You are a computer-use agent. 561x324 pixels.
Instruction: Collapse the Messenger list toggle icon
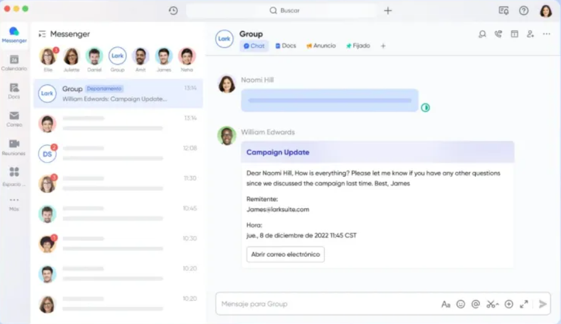tap(42, 34)
